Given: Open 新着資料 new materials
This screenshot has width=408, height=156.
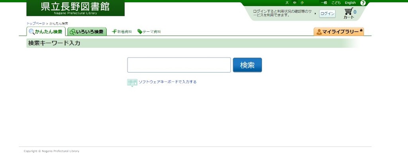Looking at the screenshot, I should 122,32.
